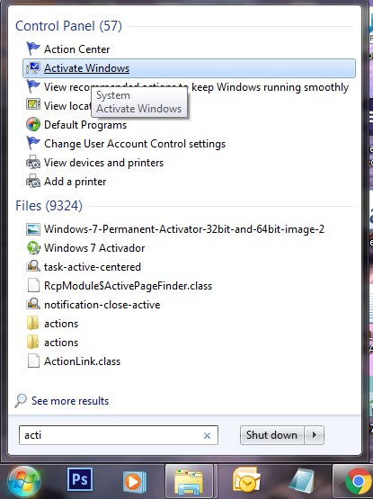
Task: Click the Shut down button
Action: [x=271, y=435]
